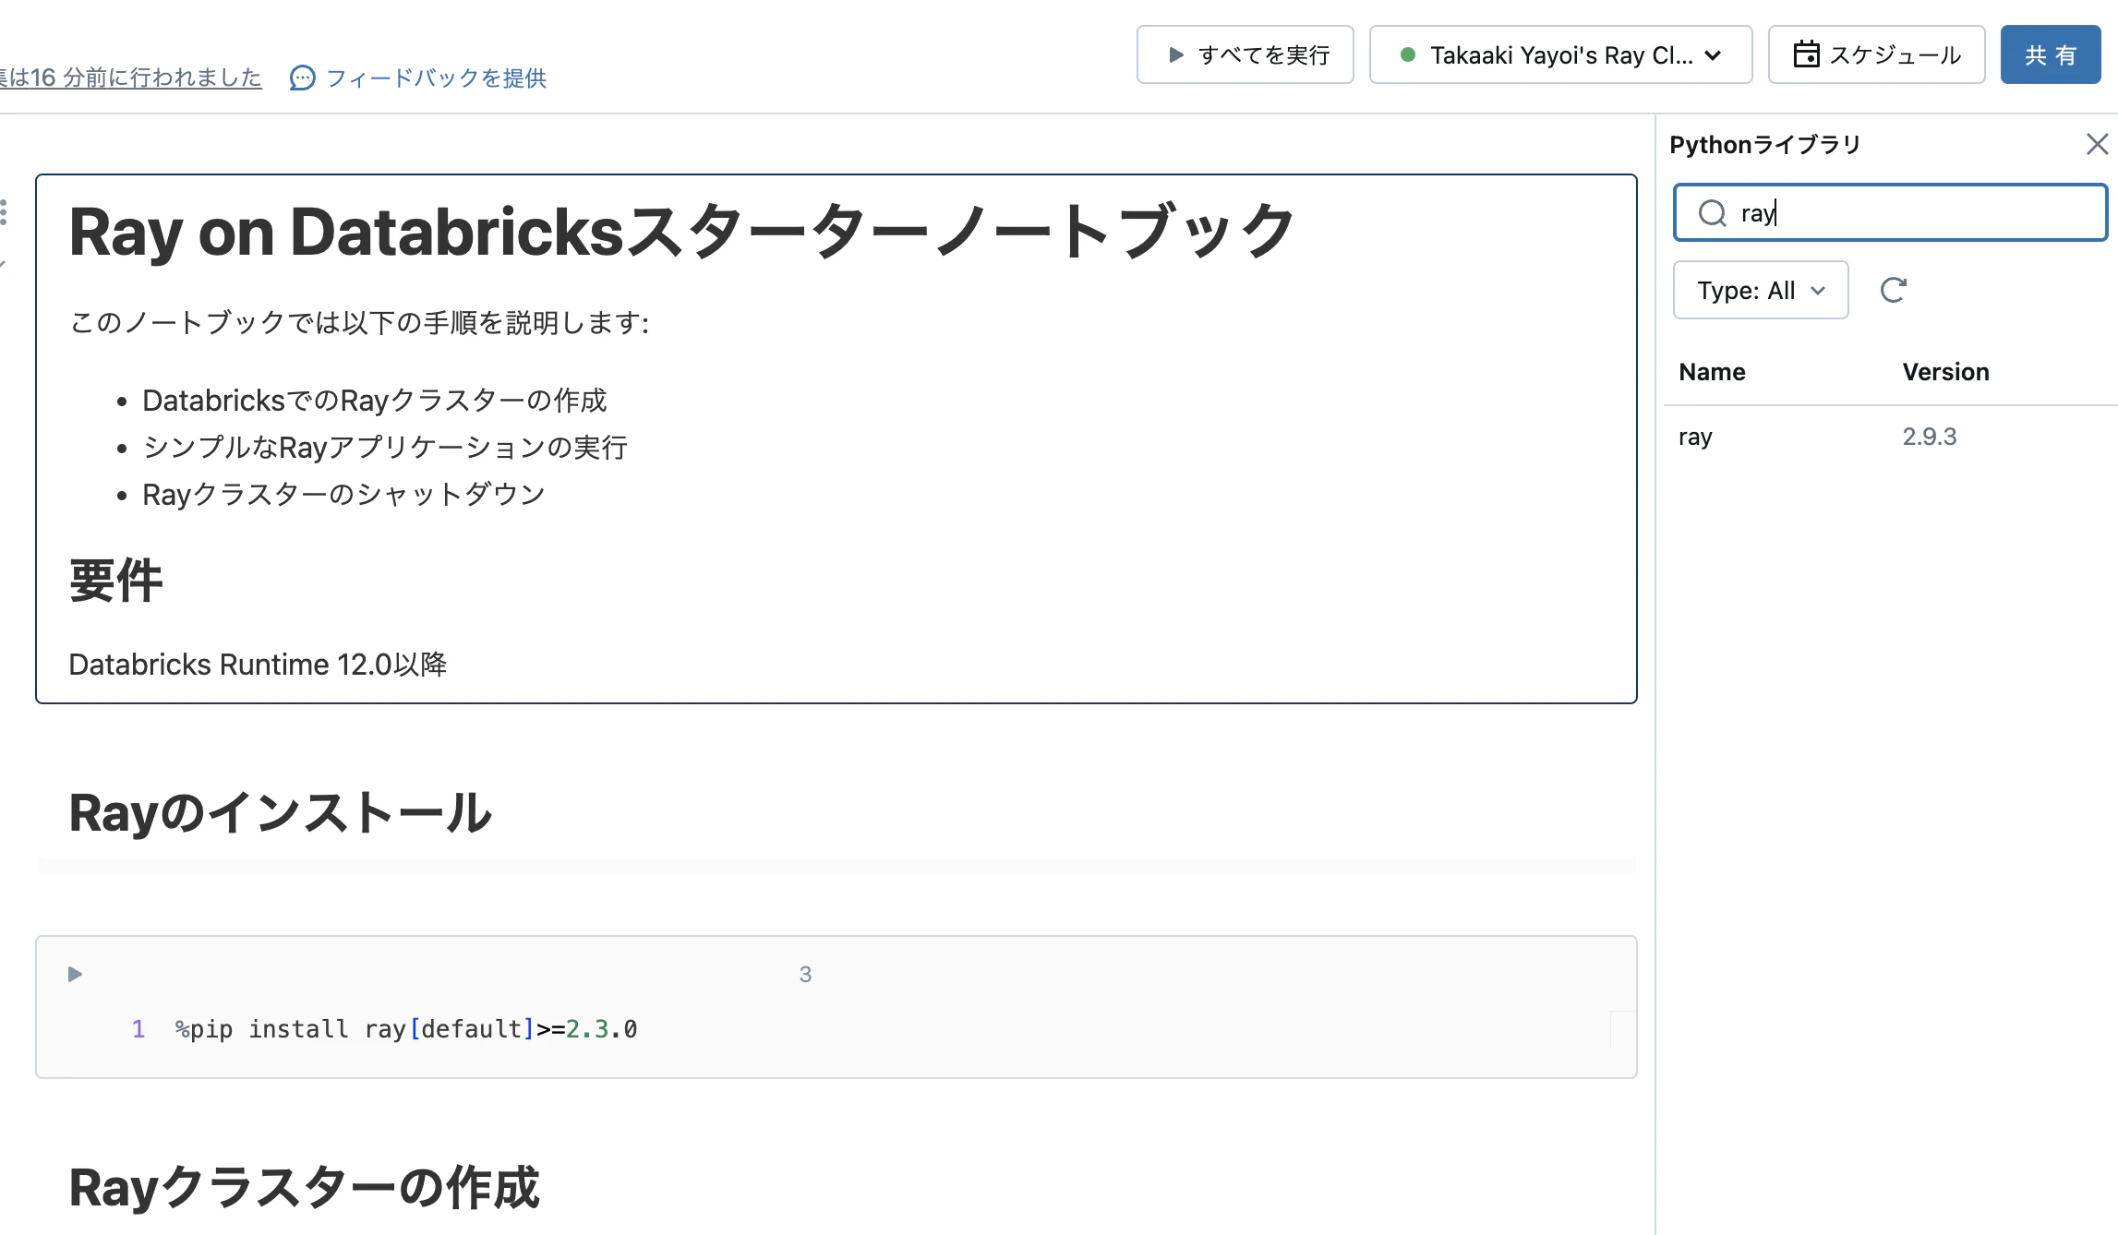Viewport: 2118px width, 1235px height.
Task: Close the Pythonライブラリ panel
Action: 2097,144
